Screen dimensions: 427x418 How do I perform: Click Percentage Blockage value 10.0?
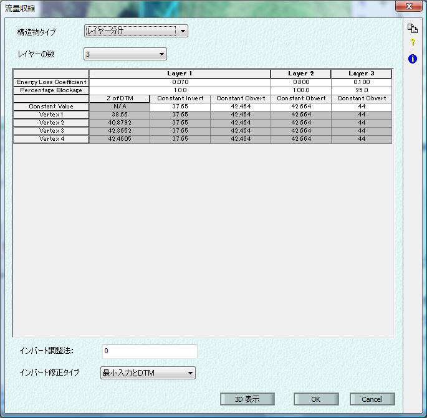180,90
